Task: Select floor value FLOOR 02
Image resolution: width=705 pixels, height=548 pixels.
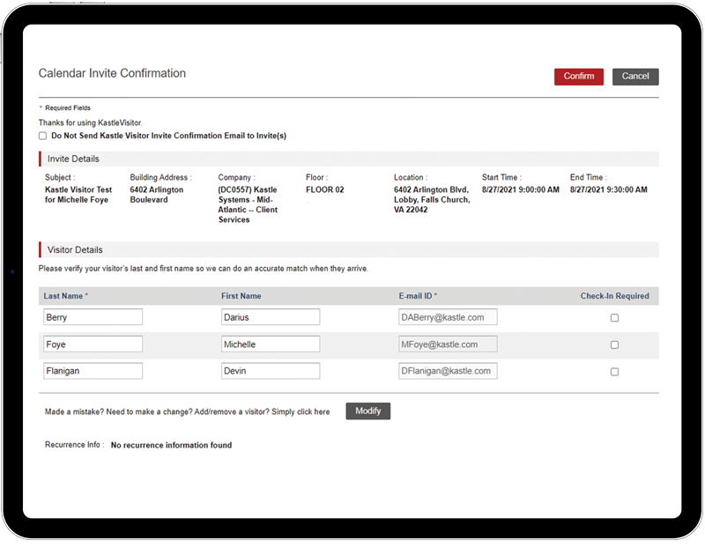Action: [324, 189]
